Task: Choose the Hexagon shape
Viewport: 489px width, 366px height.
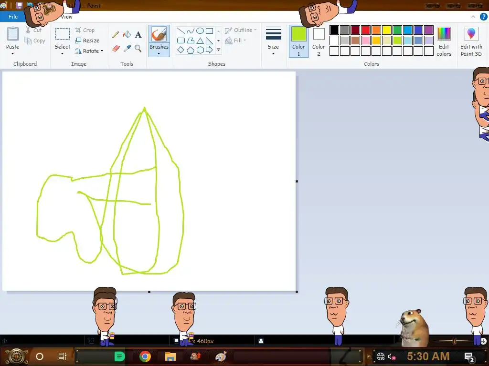Action: (x=200, y=50)
